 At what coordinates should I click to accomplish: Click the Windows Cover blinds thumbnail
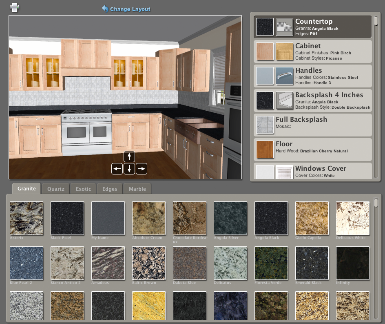pos(284,172)
